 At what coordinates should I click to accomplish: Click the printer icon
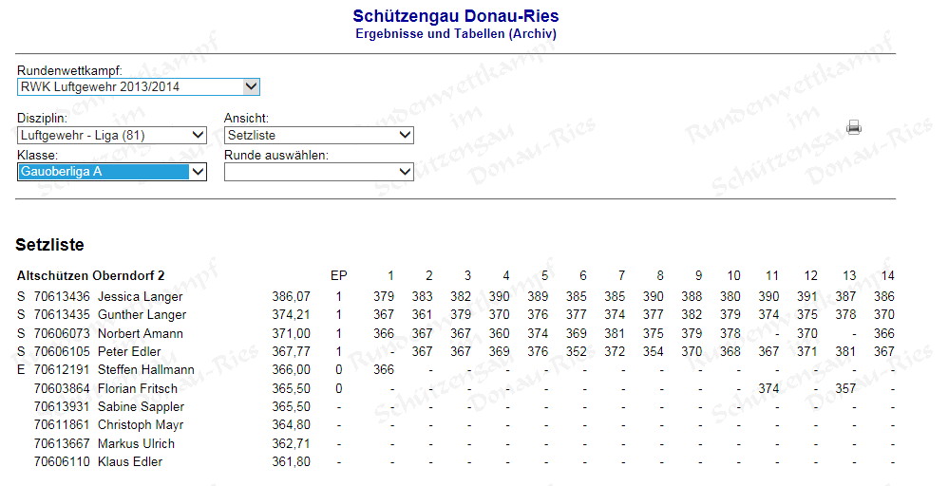click(x=853, y=127)
